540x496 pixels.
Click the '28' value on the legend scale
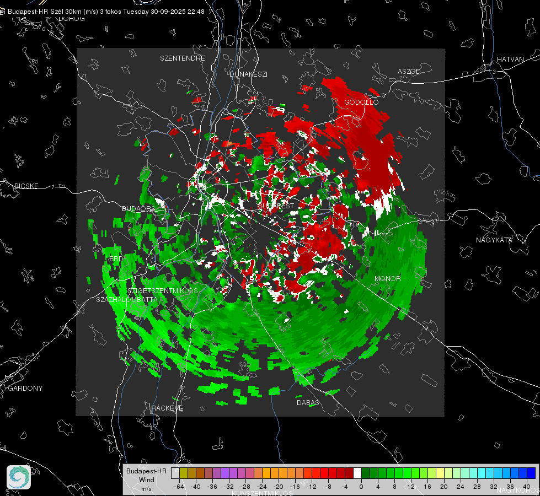477,487
